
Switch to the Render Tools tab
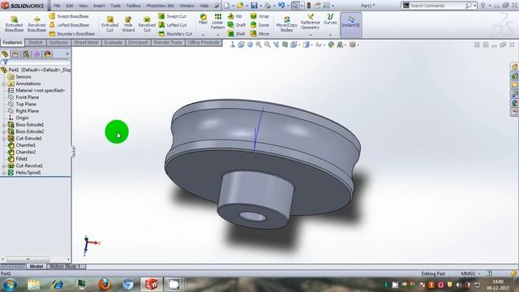point(168,42)
